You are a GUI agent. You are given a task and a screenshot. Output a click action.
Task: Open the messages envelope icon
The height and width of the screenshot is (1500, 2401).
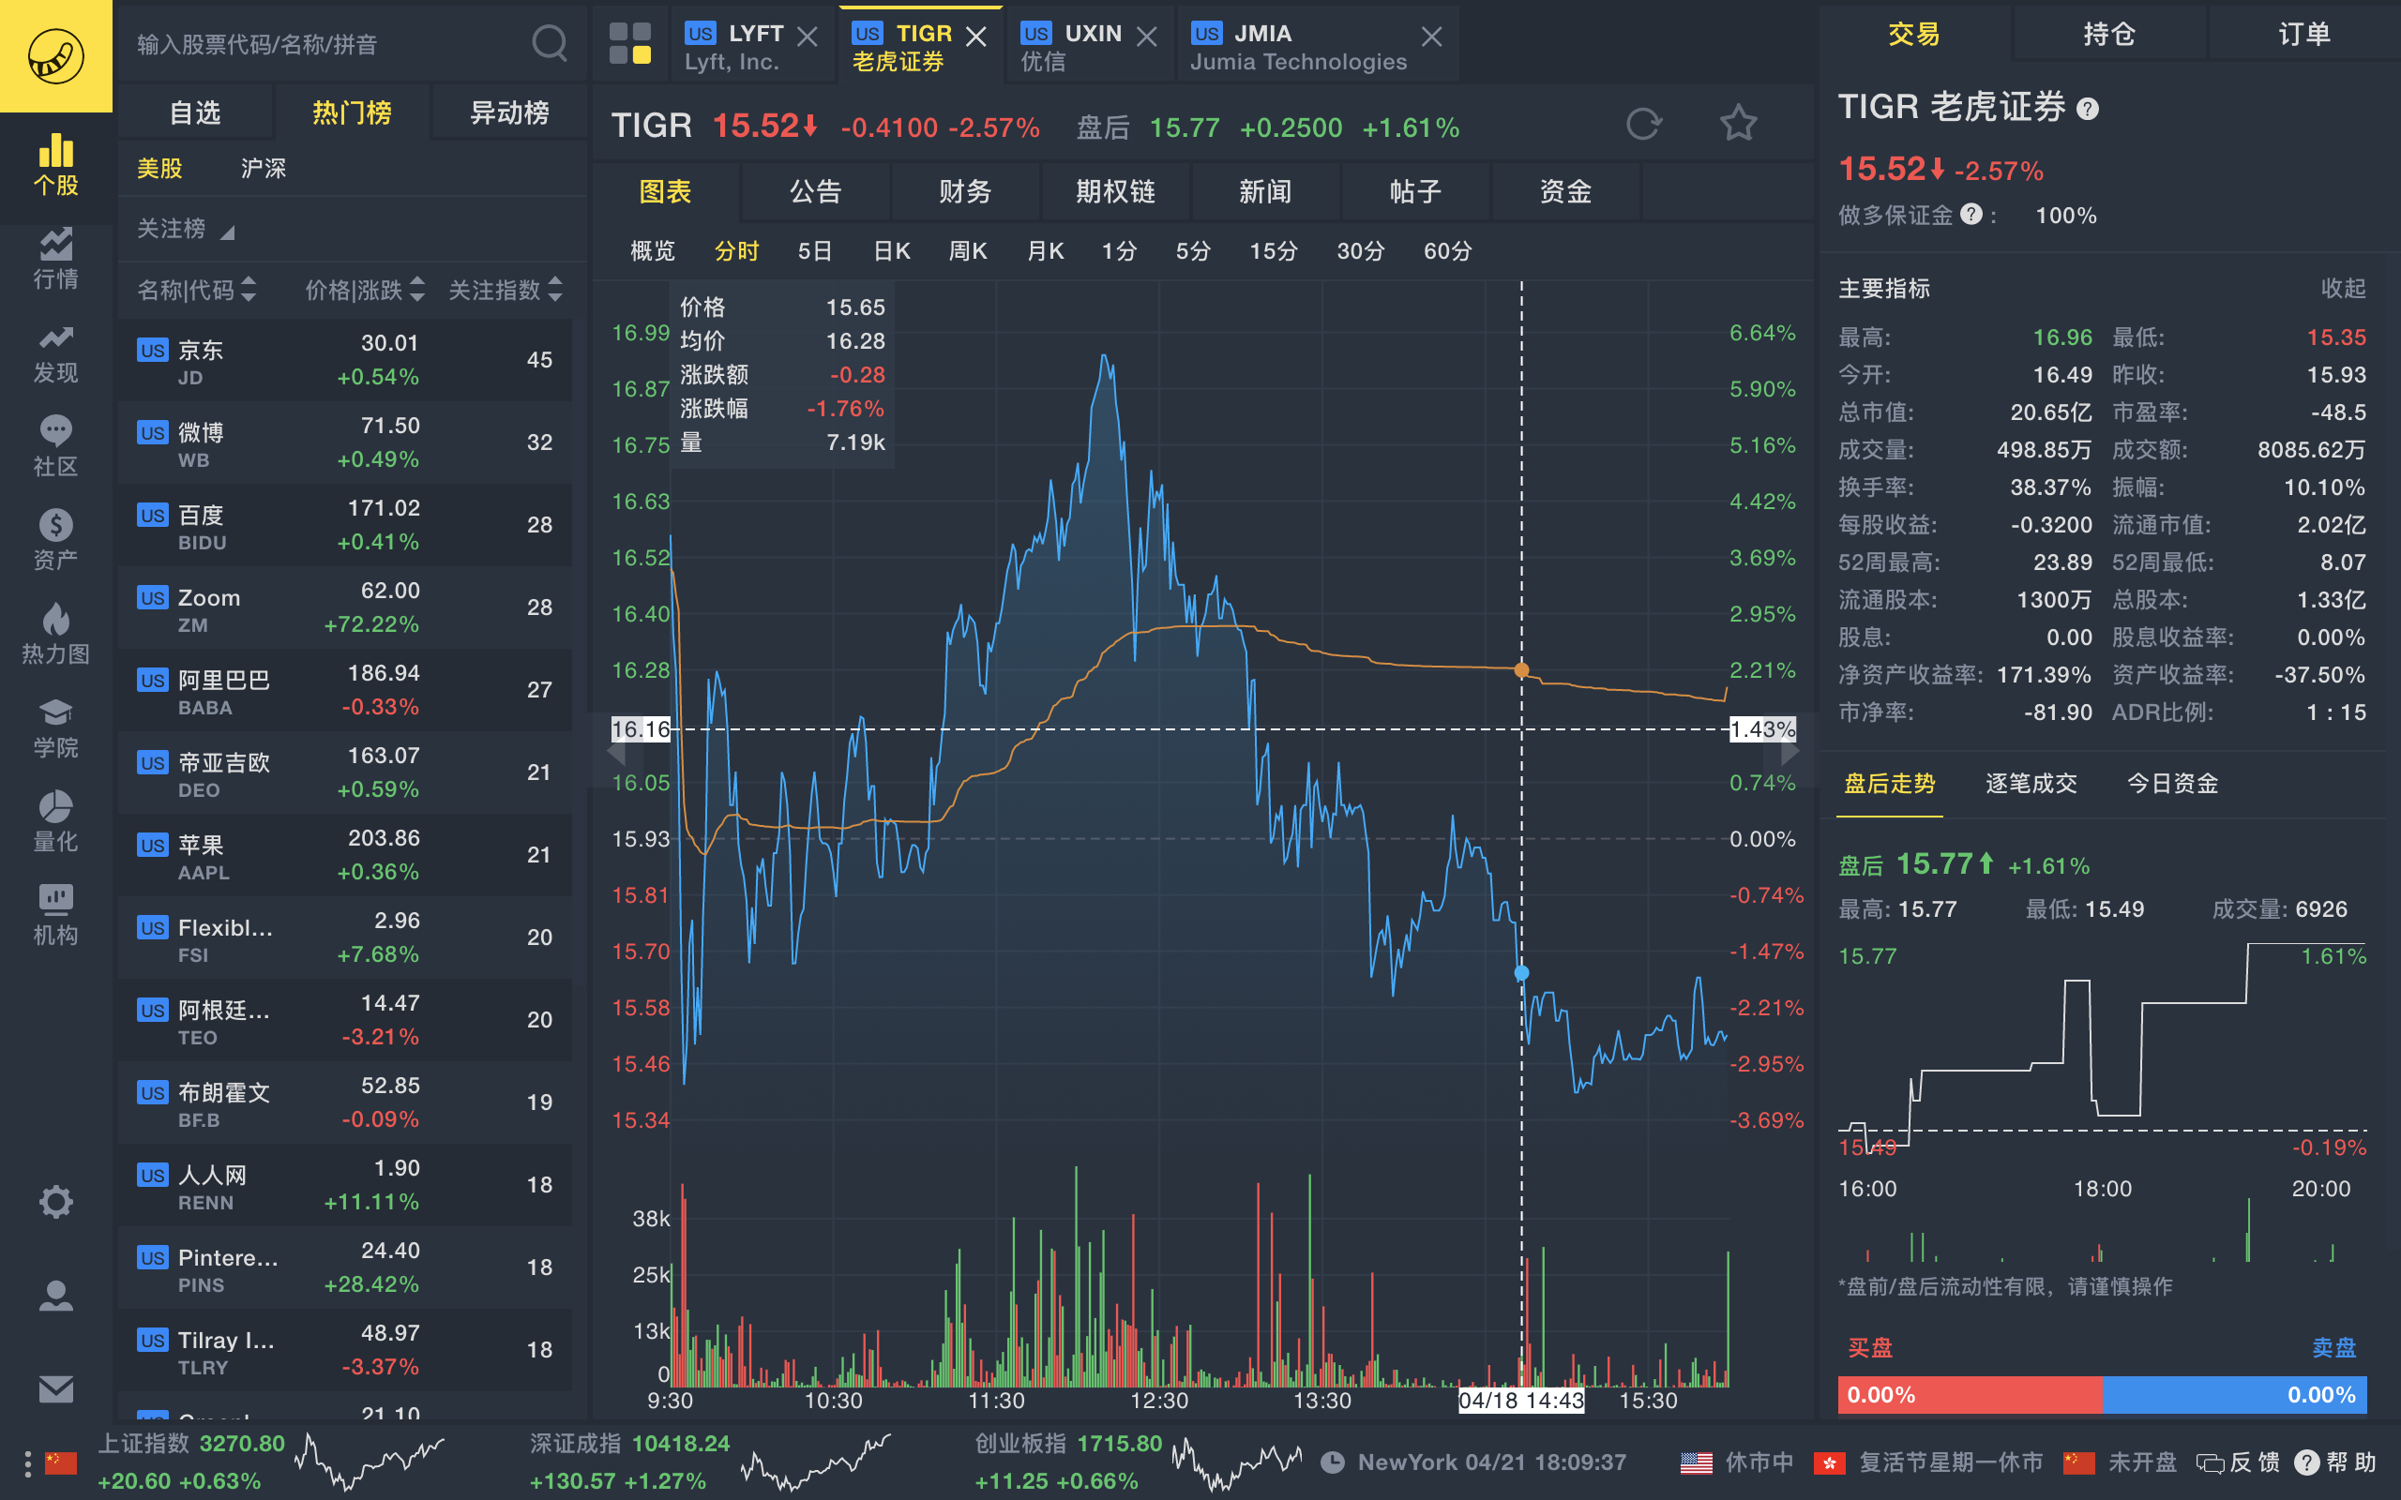[x=55, y=1388]
